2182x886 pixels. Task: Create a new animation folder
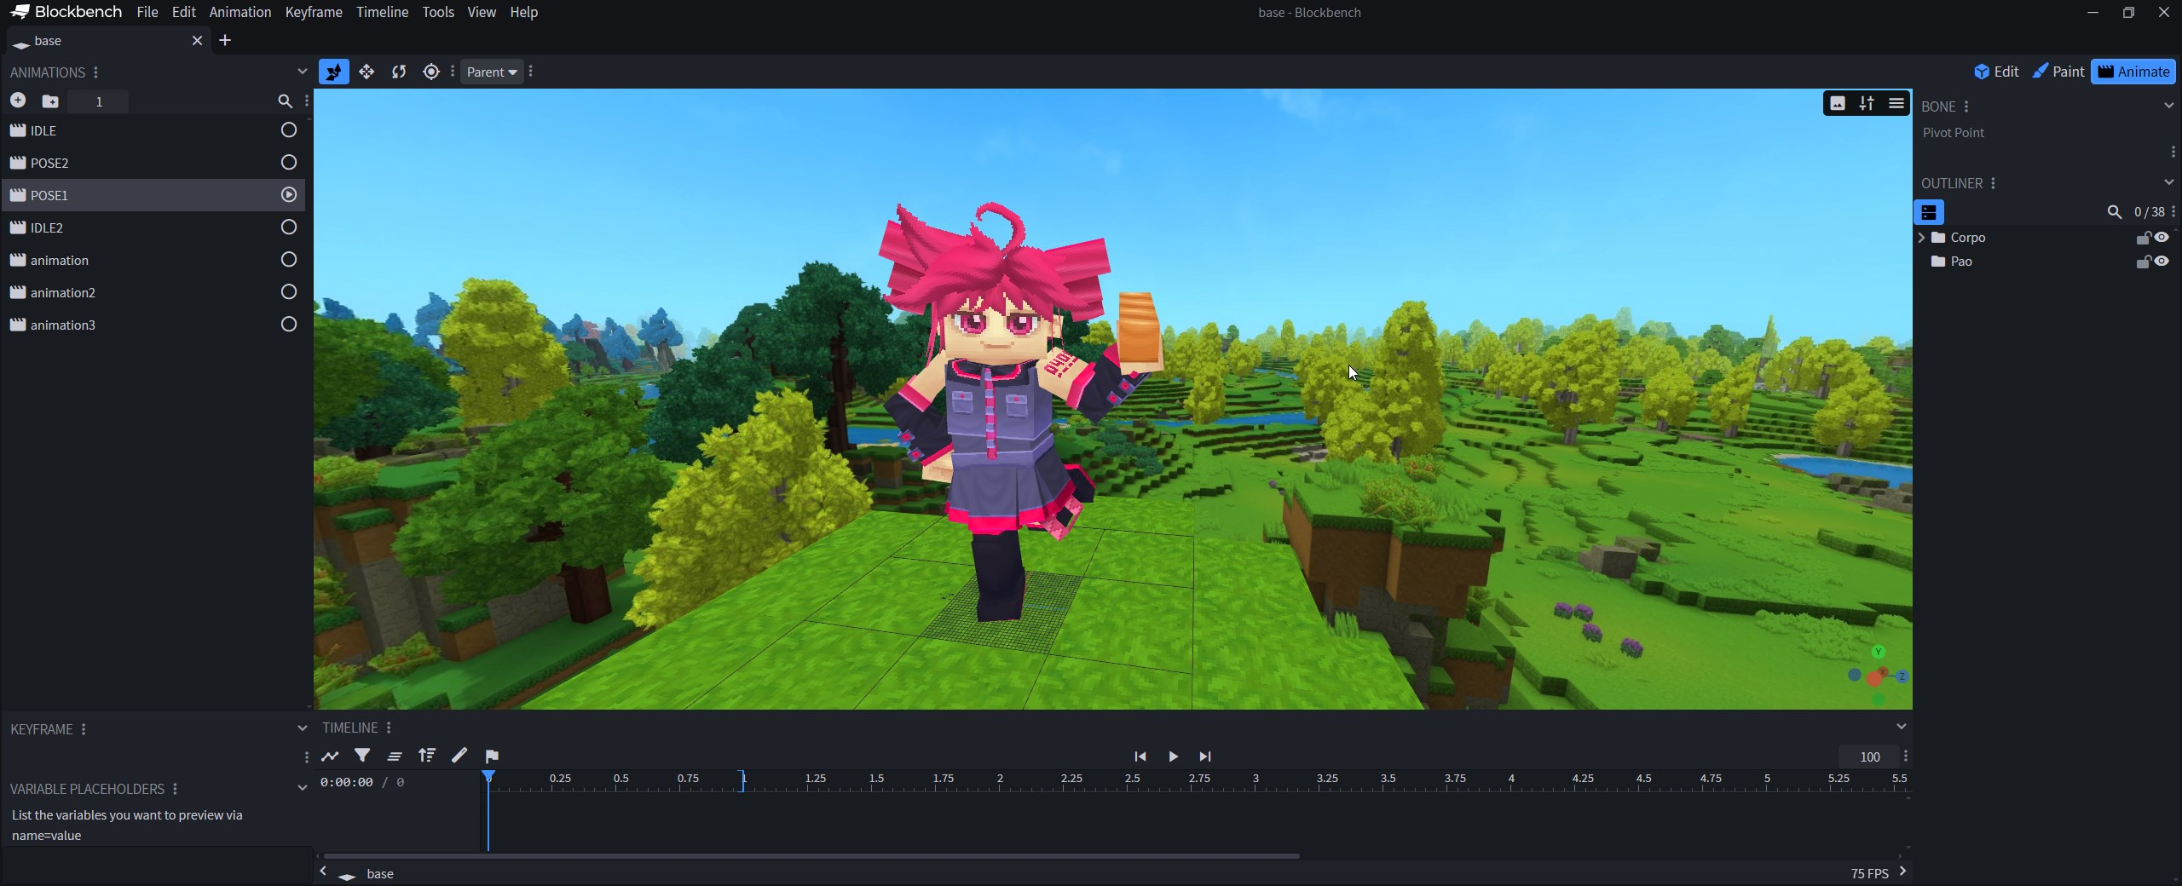(50, 101)
